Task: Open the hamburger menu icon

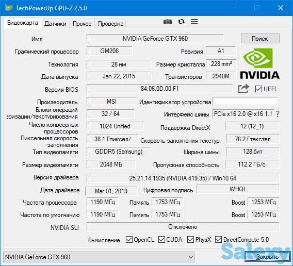Action: [x=194, y=22]
